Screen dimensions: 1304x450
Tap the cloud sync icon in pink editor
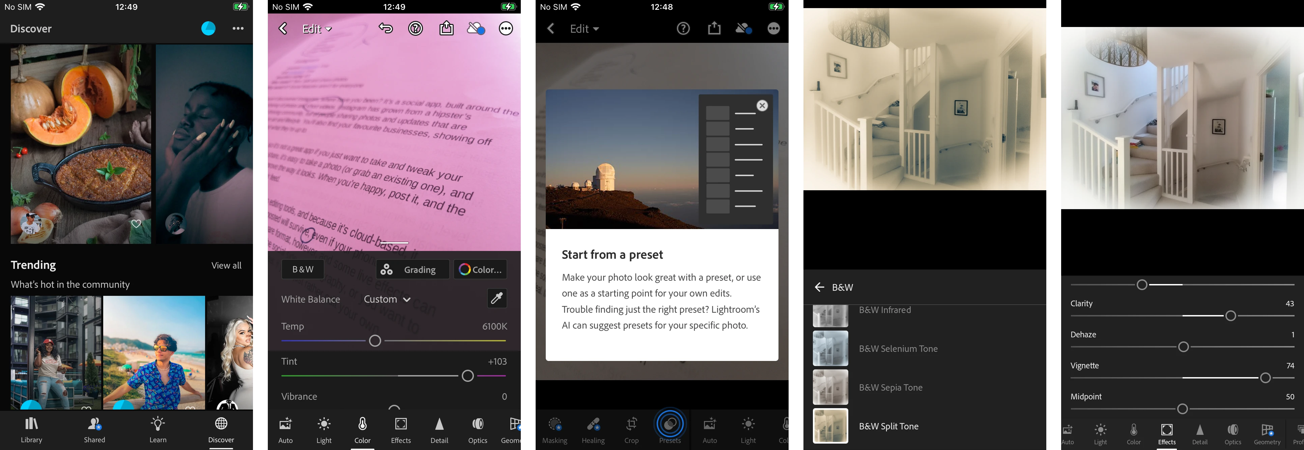click(476, 28)
